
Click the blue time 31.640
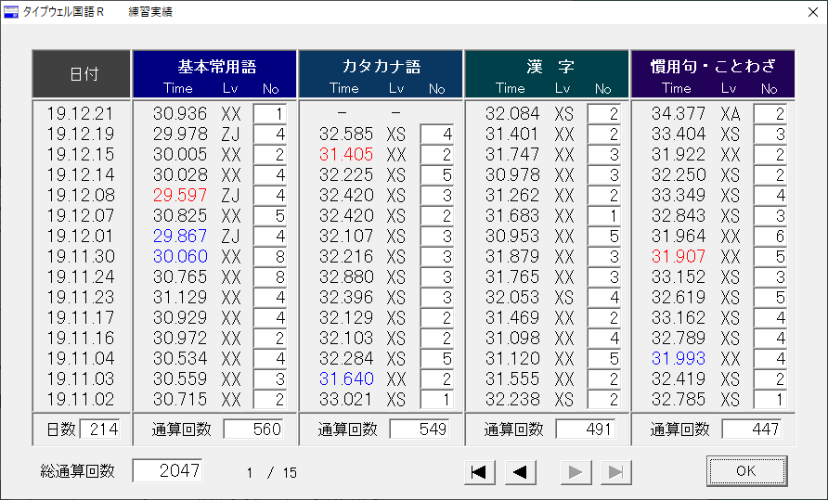346,379
